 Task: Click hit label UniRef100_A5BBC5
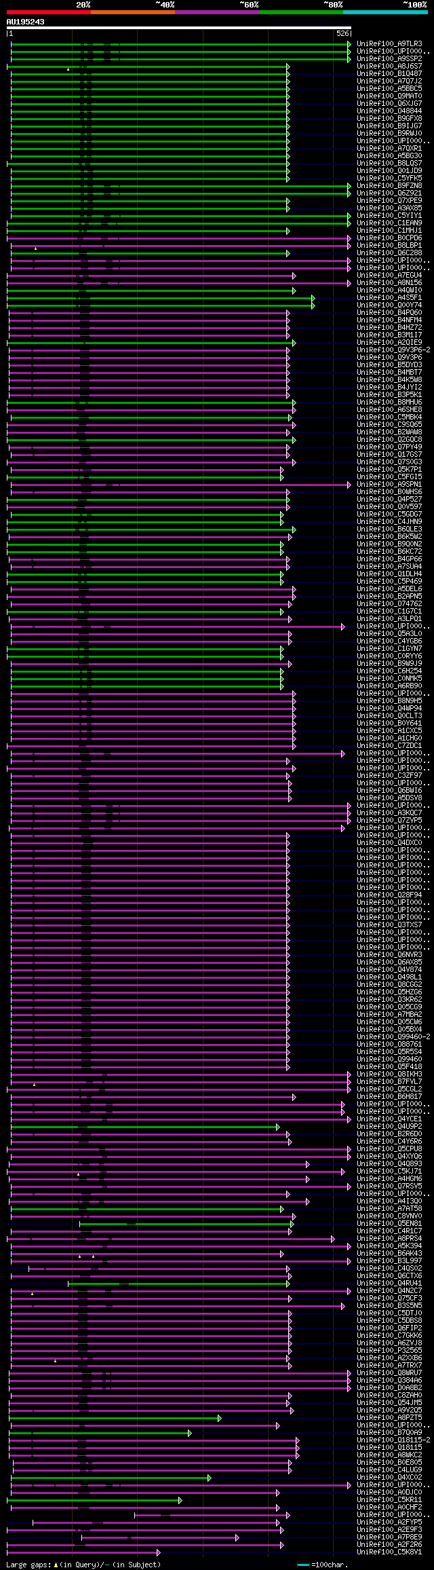coord(389,89)
